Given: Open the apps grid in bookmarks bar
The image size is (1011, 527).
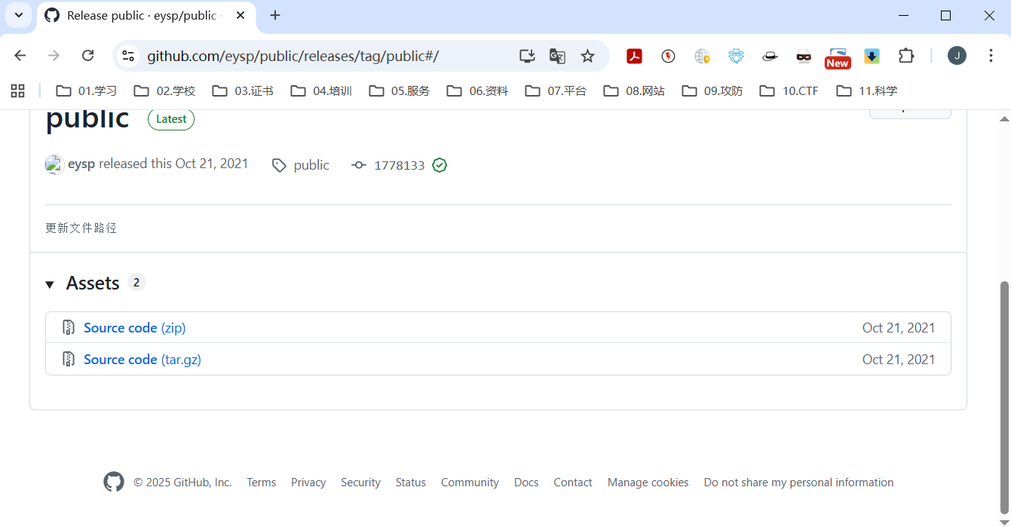Looking at the screenshot, I should tap(17, 91).
